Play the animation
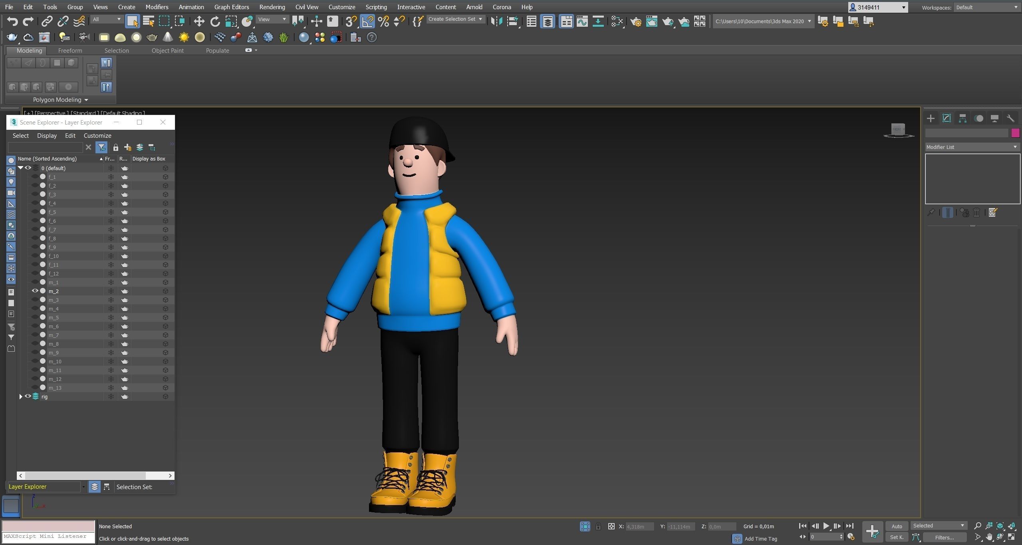Viewport: 1022px width, 545px height. tap(826, 526)
